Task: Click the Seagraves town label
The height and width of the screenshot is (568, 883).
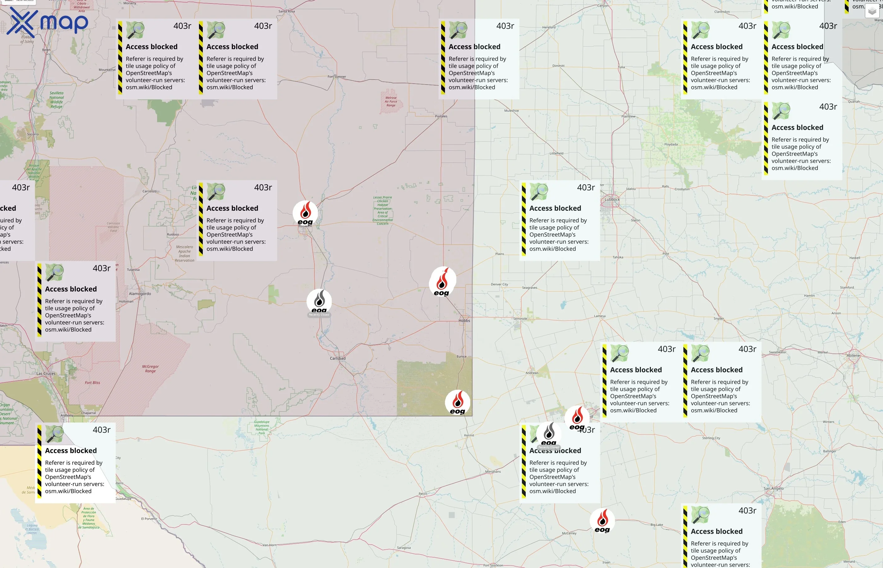Action: (x=529, y=288)
